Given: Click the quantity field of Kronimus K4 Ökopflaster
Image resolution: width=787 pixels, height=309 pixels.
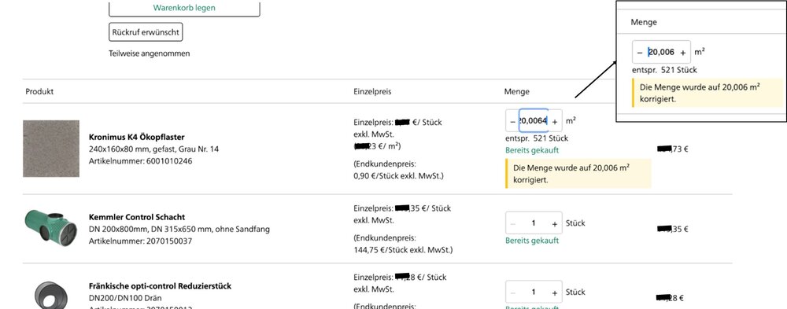Looking at the screenshot, I should click(534, 121).
